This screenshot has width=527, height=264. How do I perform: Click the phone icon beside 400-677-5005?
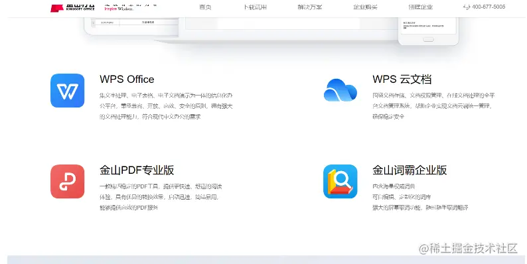pos(467,7)
